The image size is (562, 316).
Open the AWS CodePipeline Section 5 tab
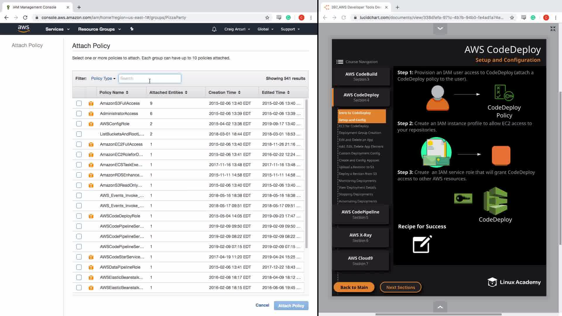pos(360,214)
